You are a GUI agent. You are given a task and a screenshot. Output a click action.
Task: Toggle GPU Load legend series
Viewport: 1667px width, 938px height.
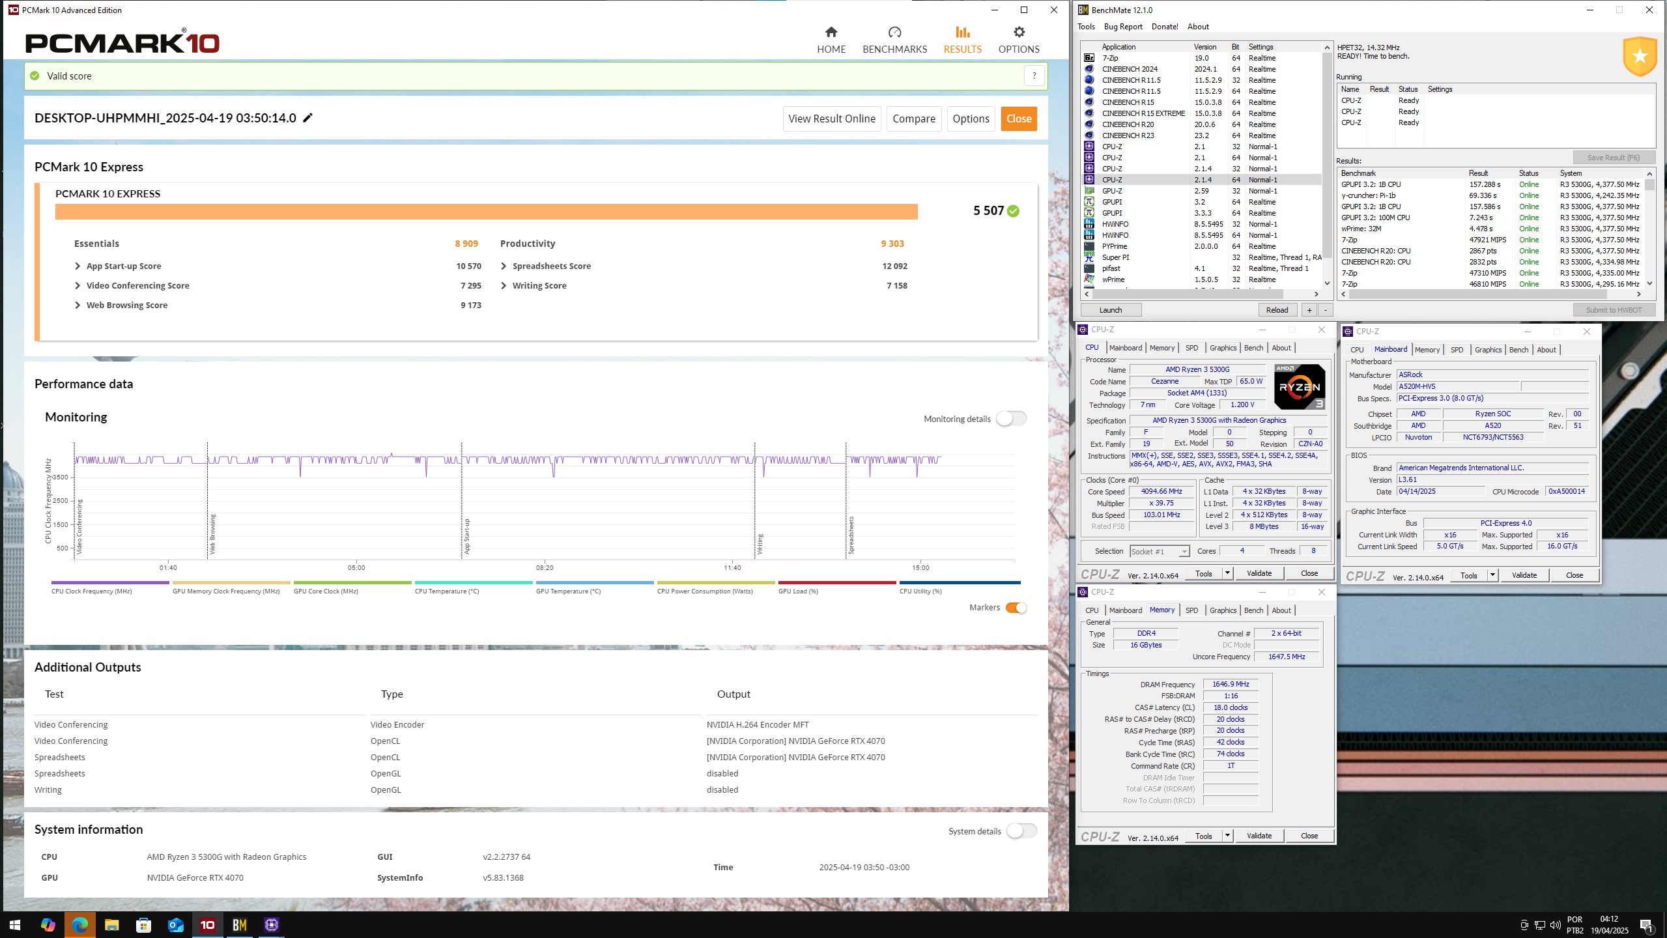point(837,588)
